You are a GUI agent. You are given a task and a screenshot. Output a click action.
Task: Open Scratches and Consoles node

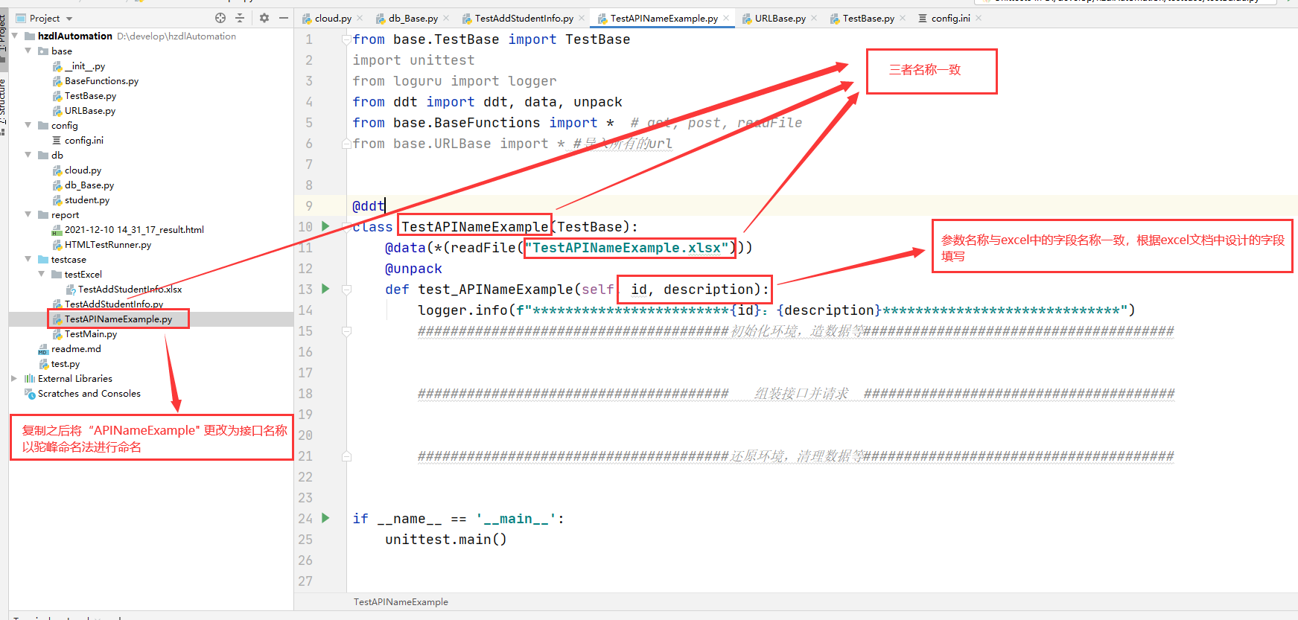pyautogui.click(x=89, y=394)
